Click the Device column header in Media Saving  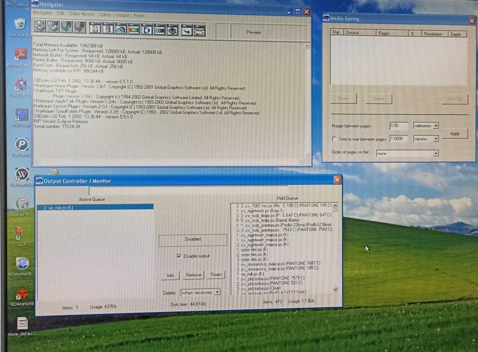(x=360, y=33)
